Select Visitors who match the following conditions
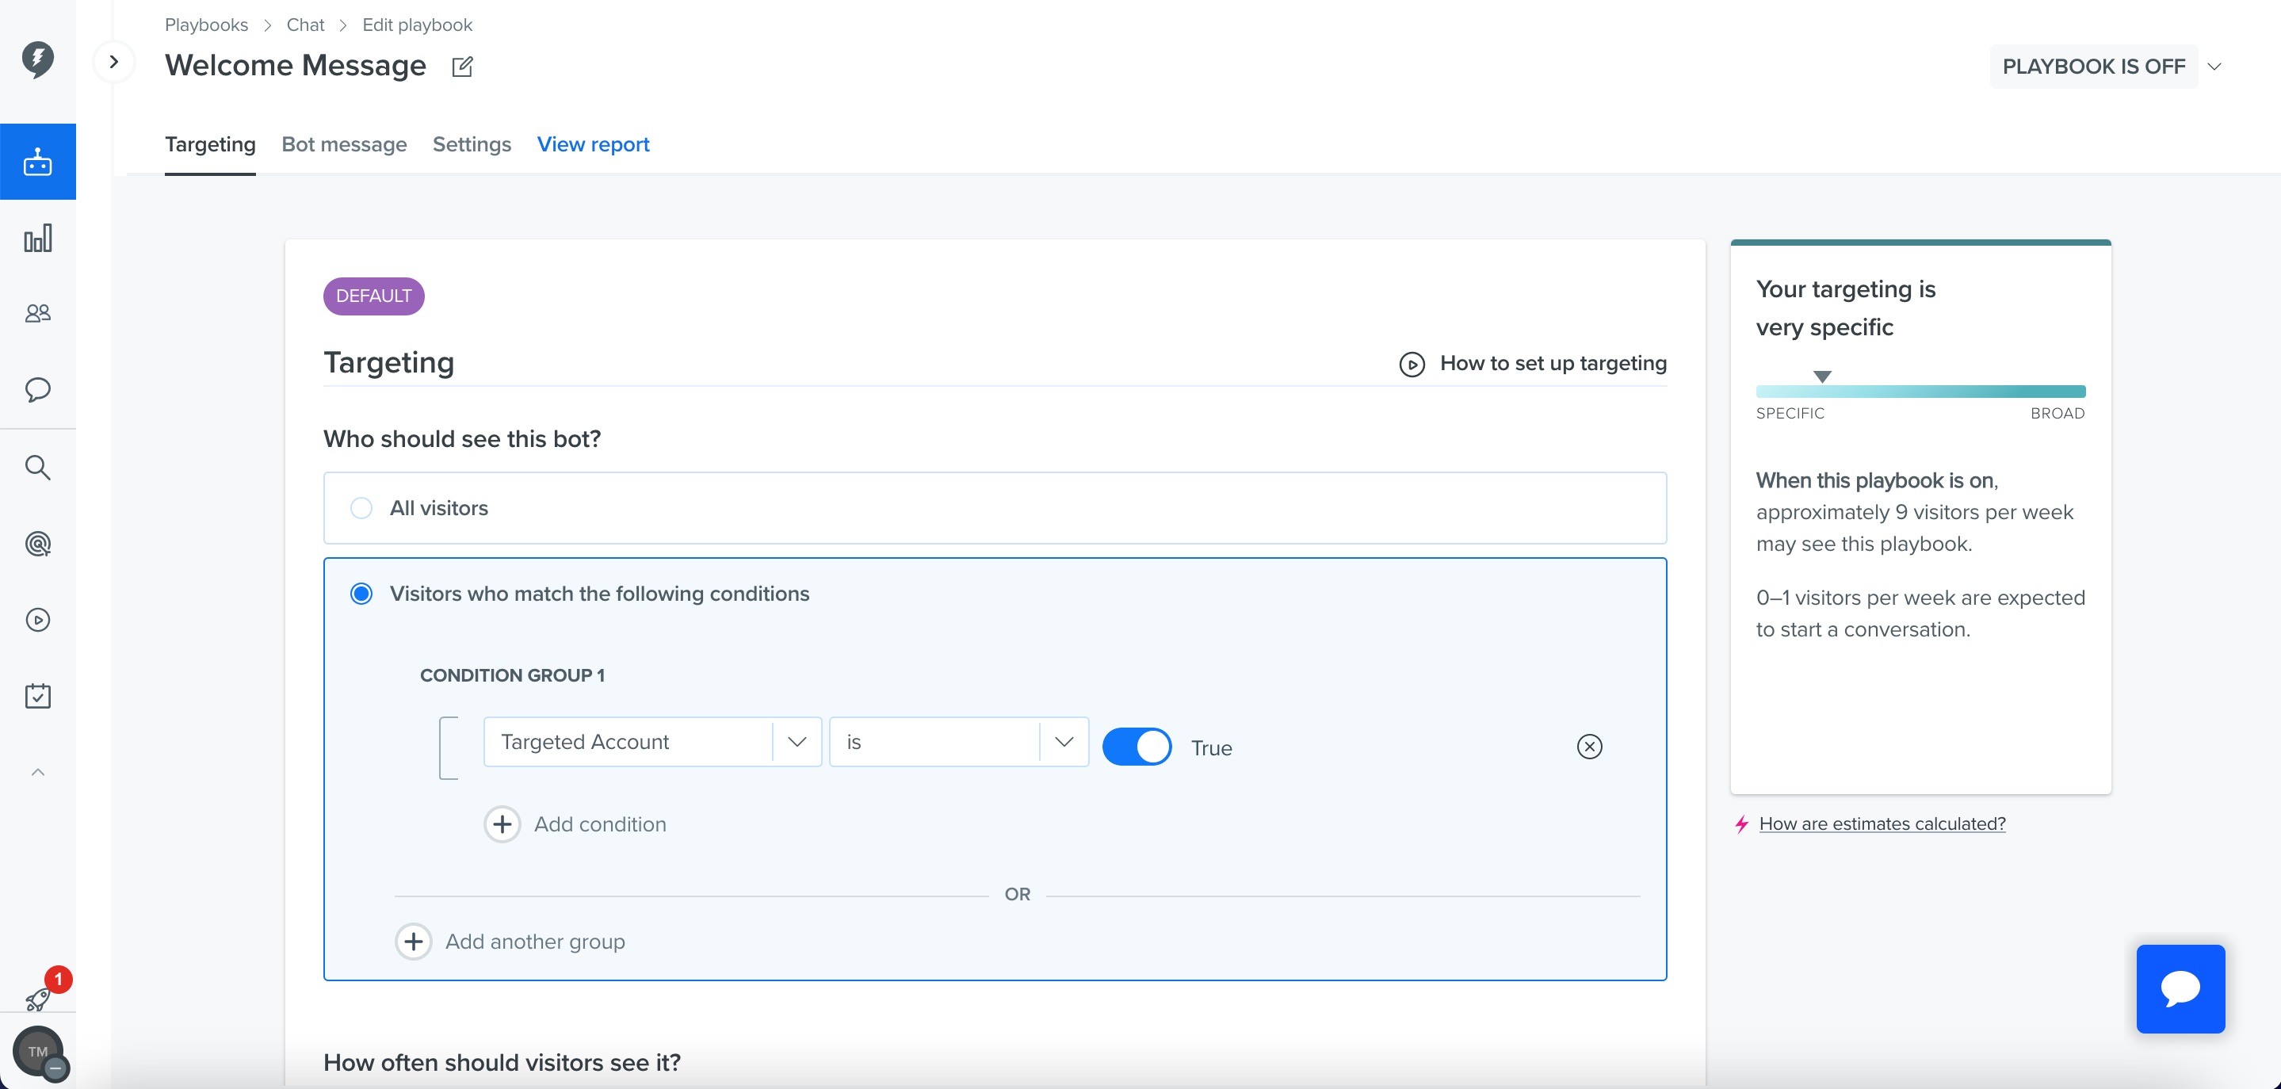The image size is (2281, 1089). (361, 593)
